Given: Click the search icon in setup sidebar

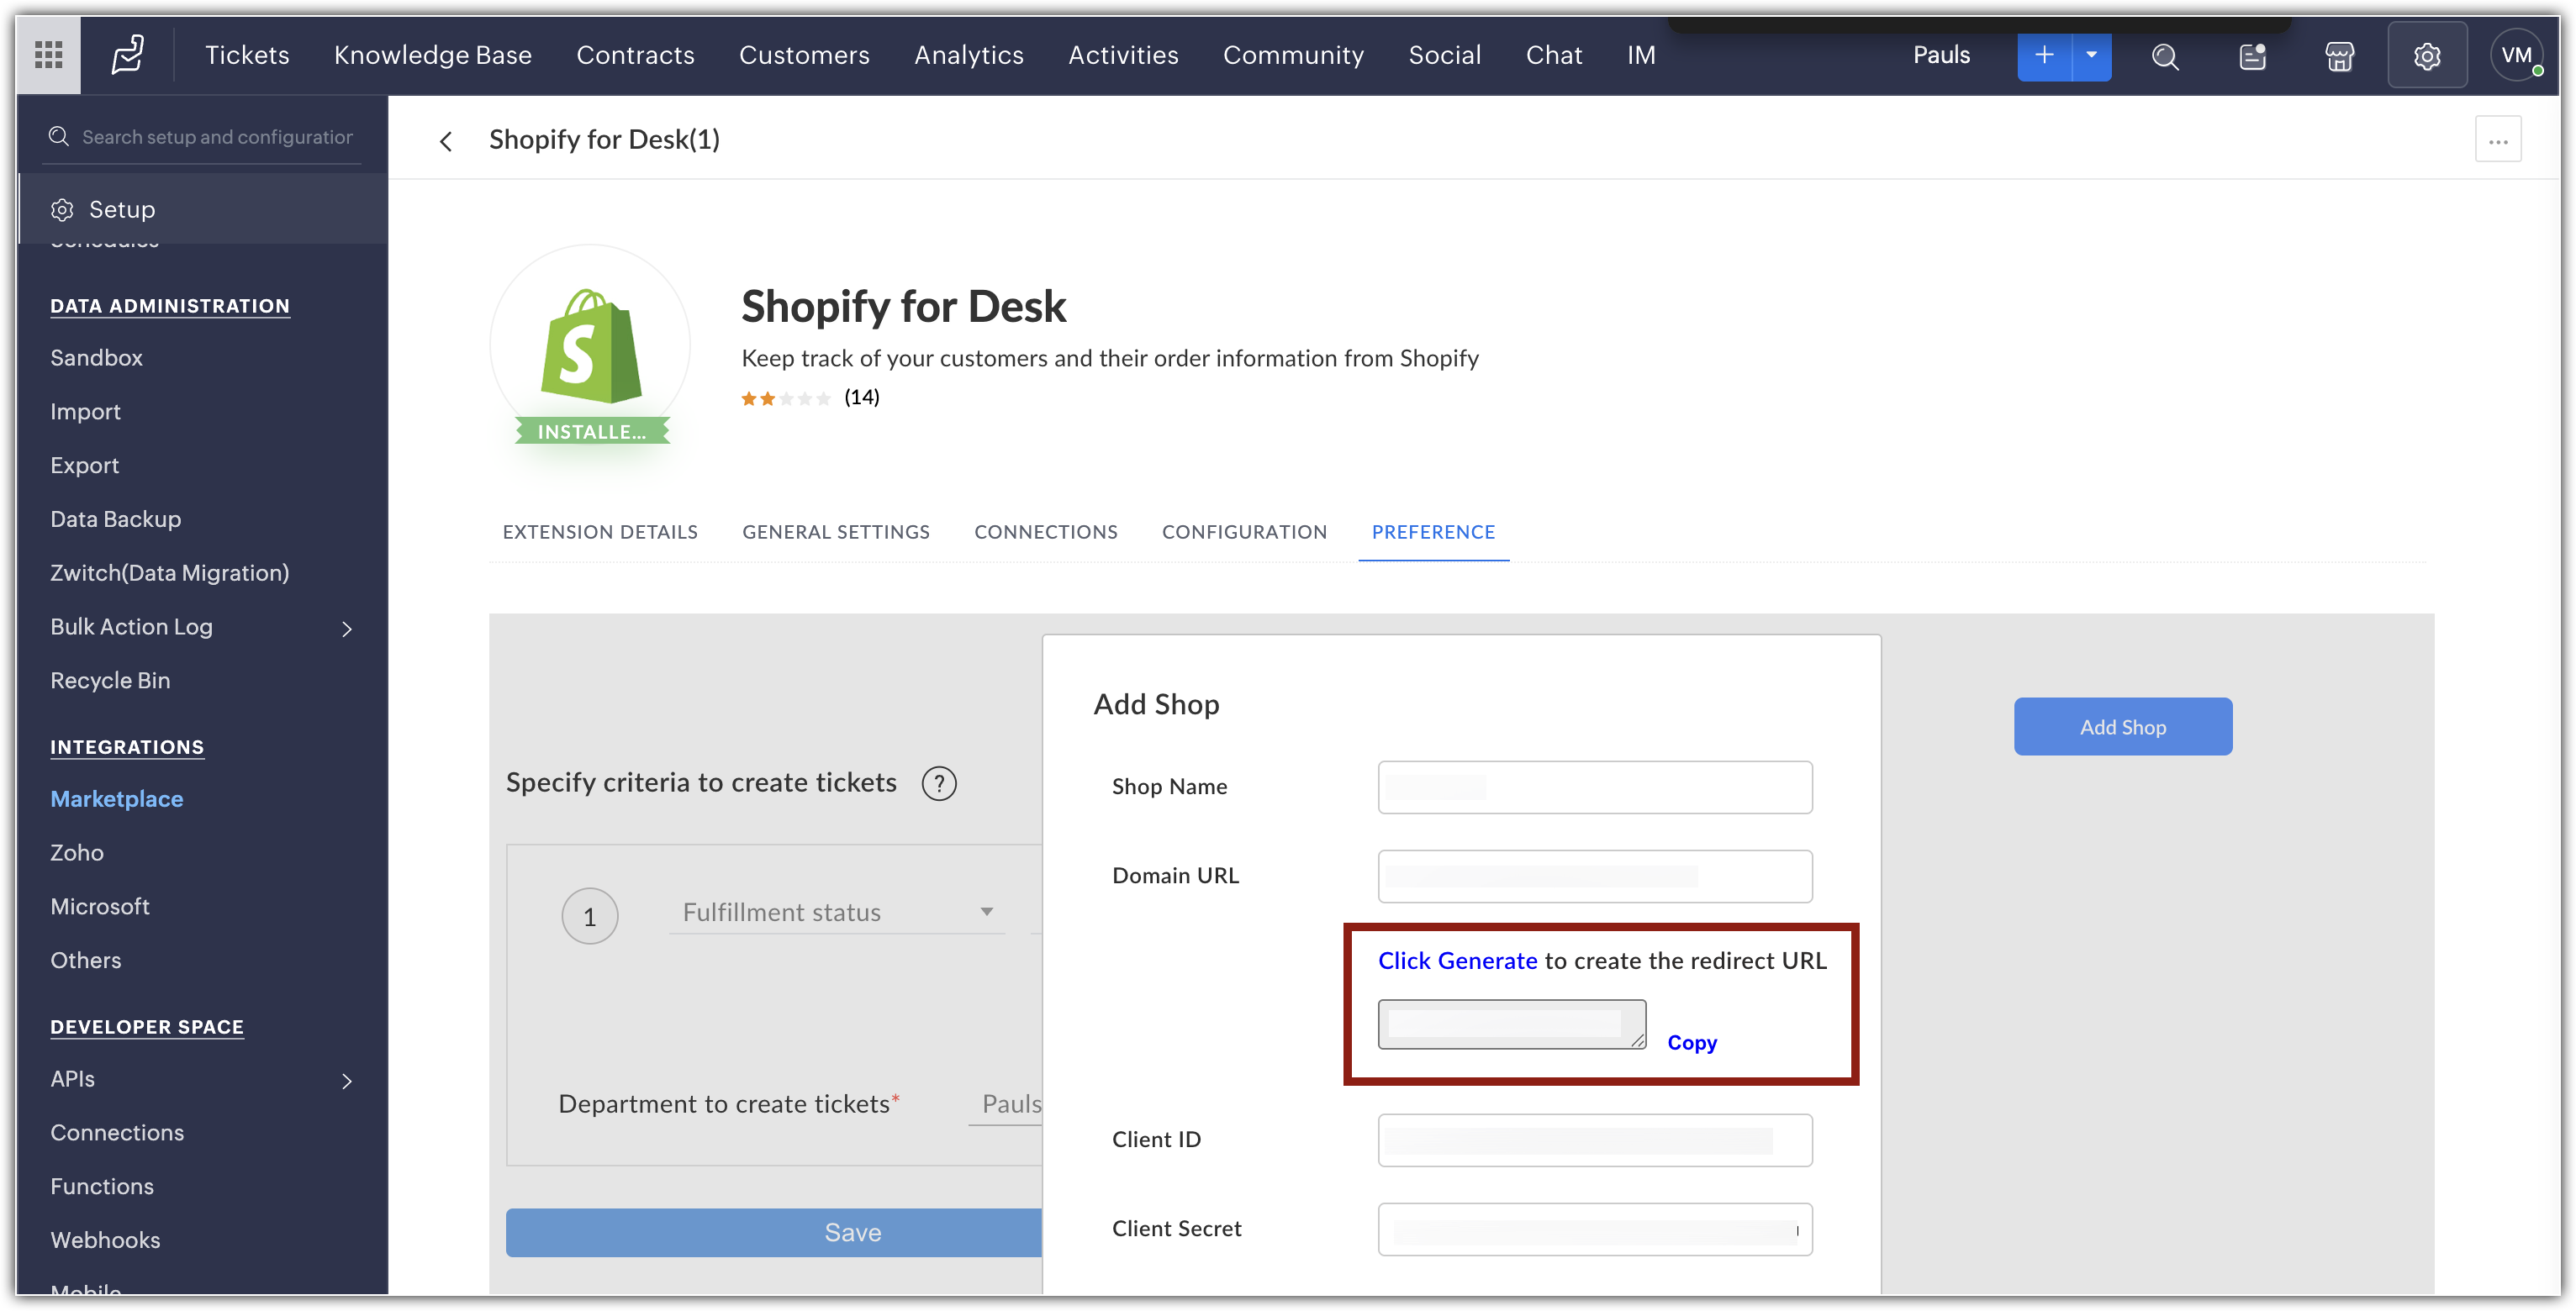Looking at the screenshot, I should coord(59,136).
